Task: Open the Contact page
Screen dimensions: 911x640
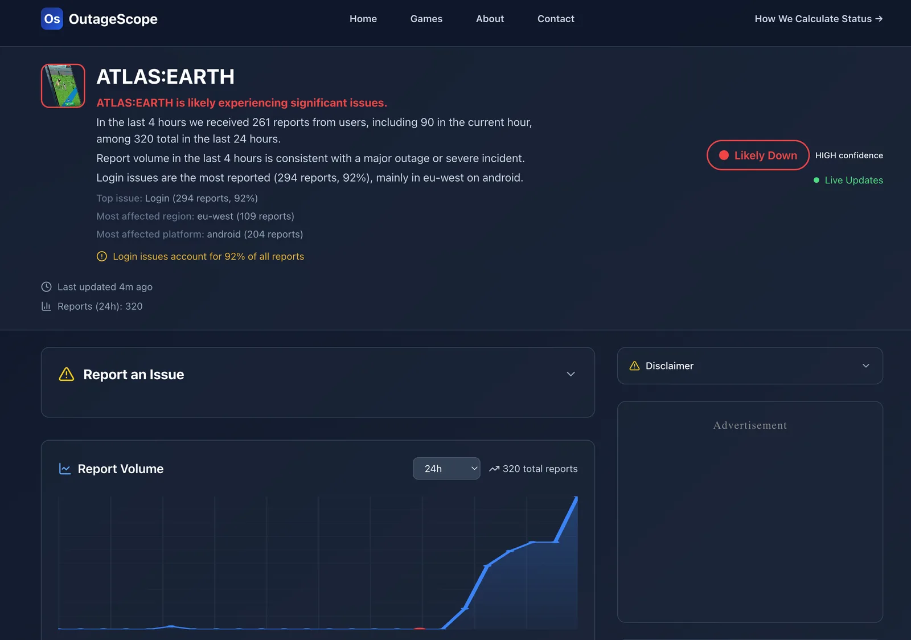Action: (556, 19)
